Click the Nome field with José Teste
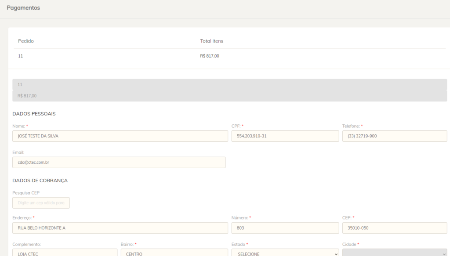 tap(120, 136)
